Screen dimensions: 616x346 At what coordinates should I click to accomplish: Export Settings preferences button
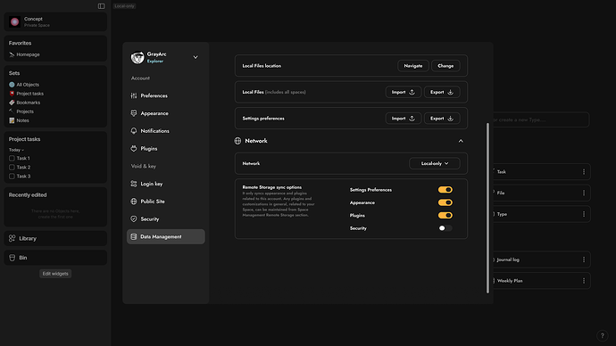coord(442,119)
